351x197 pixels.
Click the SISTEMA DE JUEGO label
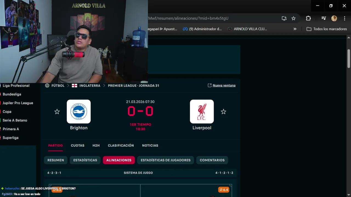[x=138, y=173]
